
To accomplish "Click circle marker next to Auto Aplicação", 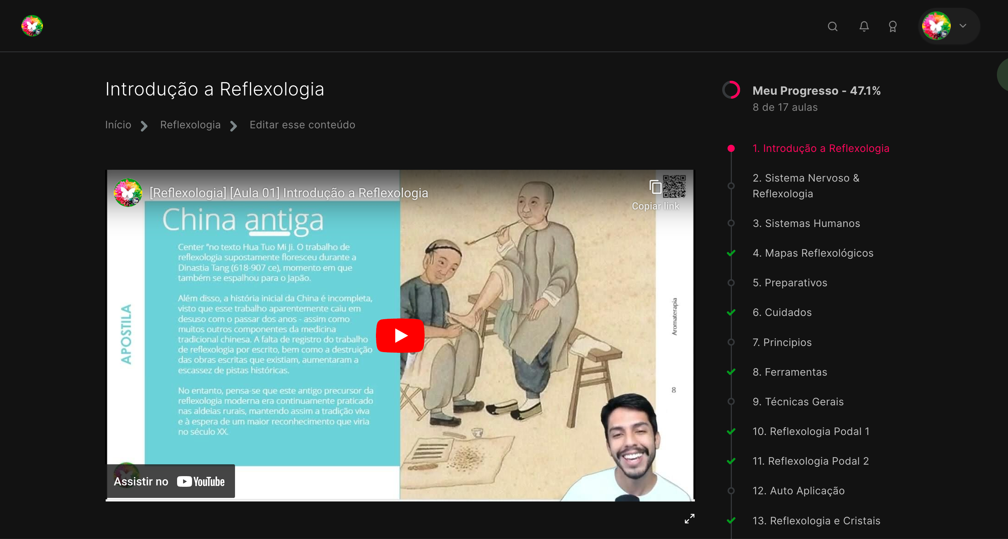I will [731, 490].
